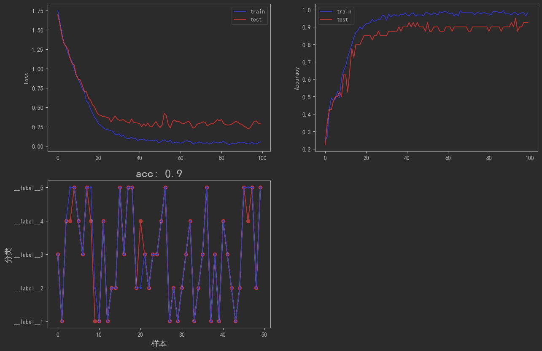
Task: Click the test entry in Accuracy plot legend
Action: click(x=342, y=20)
